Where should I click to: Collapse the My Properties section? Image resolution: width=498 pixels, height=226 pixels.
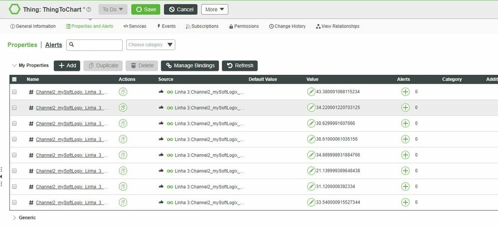click(x=14, y=65)
